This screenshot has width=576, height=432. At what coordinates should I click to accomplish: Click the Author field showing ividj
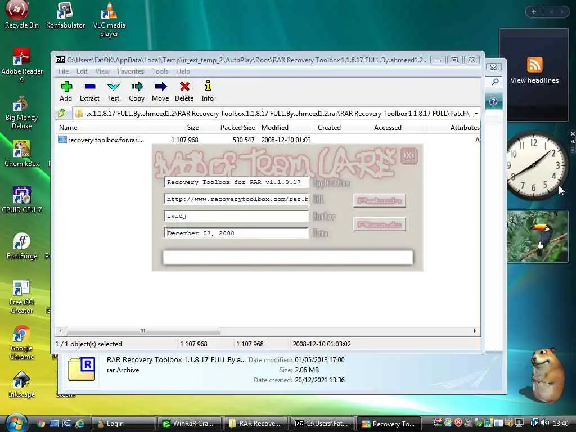point(236,216)
